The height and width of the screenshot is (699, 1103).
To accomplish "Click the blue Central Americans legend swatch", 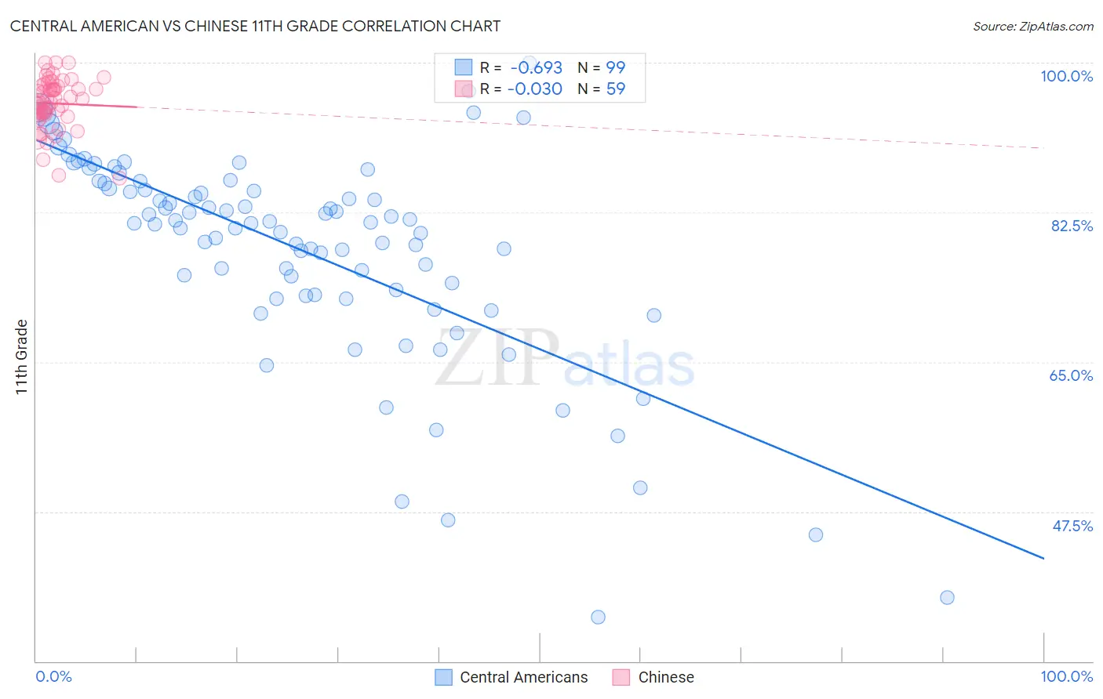I will click(444, 677).
